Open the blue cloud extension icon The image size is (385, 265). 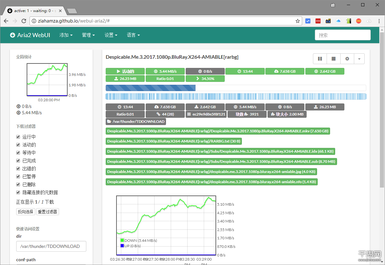click(338, 21)
